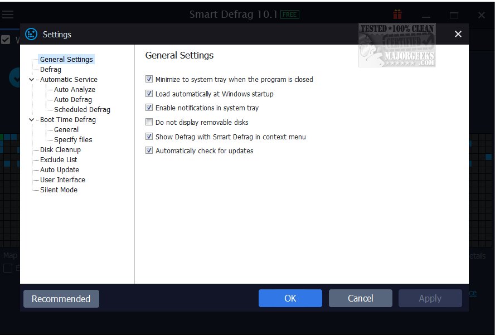Viewport: 500px width, 335px height.
Task: Toggle Load automatically at Windows startup
Action: coord(149,94)
